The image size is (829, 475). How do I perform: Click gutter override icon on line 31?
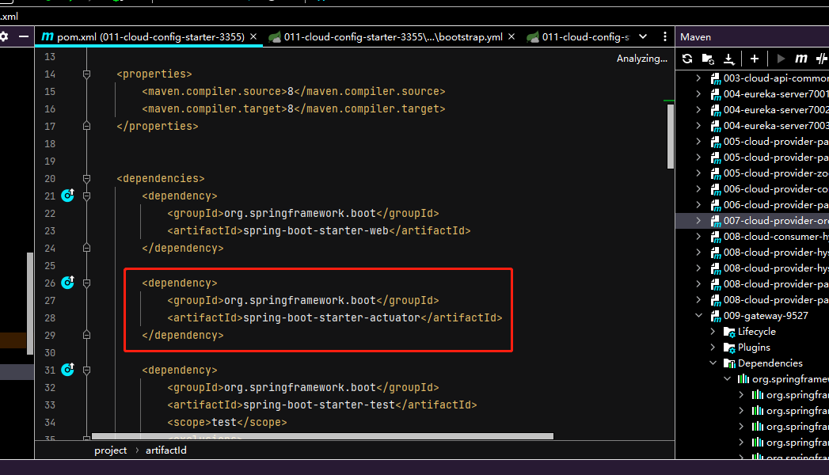click(x=67, y=370)
